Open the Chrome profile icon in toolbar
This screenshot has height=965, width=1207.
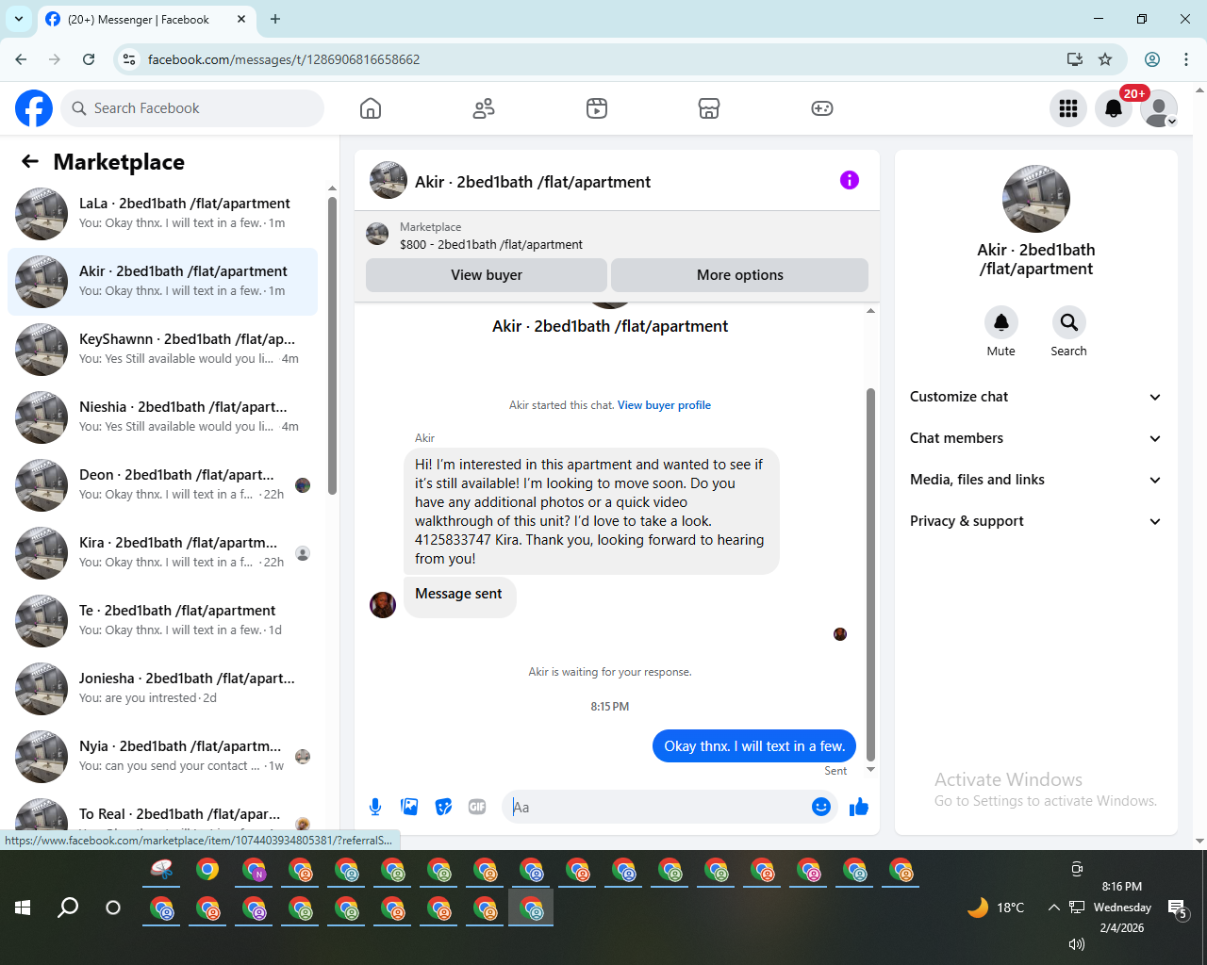point(1152,59)
